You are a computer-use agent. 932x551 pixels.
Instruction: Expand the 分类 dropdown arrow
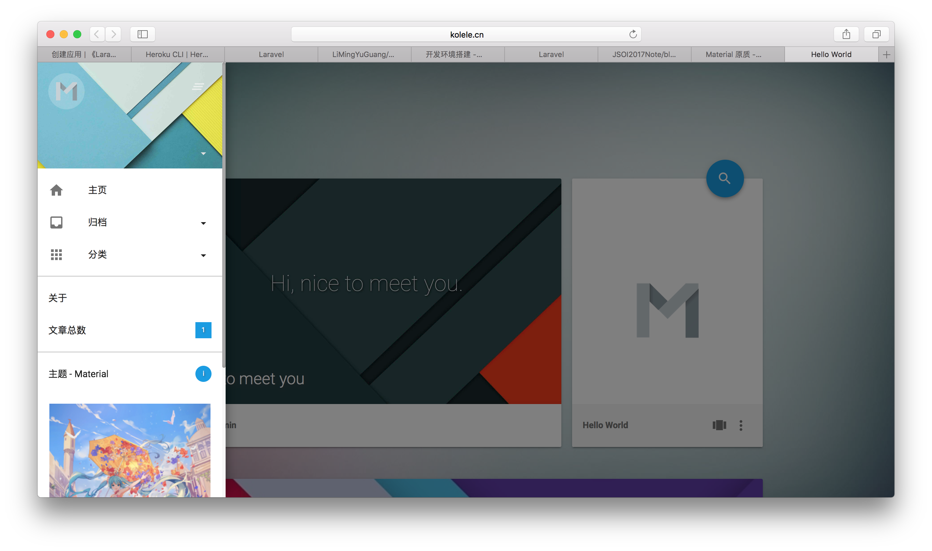pos(203,255)
